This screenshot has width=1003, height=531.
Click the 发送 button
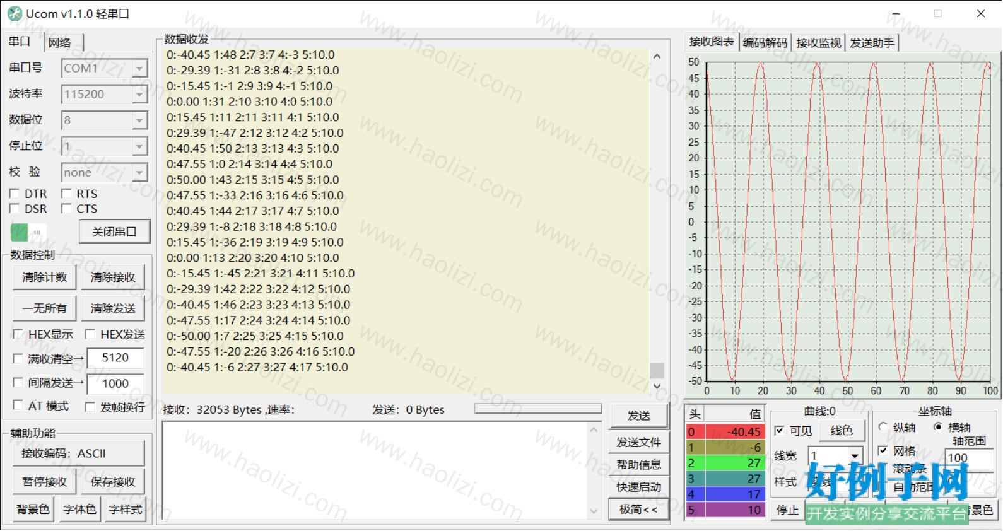[x=638, y=416]
